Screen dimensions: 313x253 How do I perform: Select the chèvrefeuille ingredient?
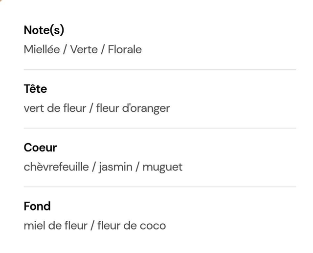[56, 167]
